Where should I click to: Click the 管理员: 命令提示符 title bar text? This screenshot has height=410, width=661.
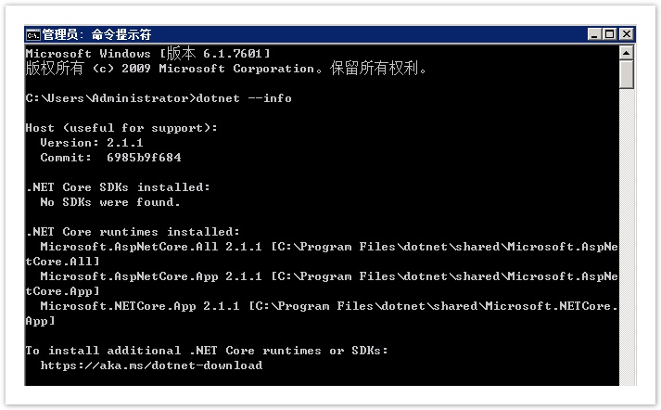[x=96, y=34]
